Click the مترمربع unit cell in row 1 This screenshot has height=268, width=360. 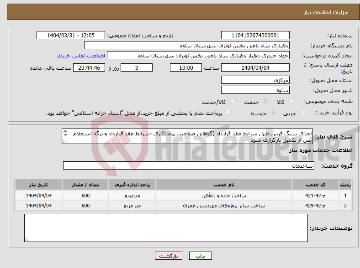point(132,196)
